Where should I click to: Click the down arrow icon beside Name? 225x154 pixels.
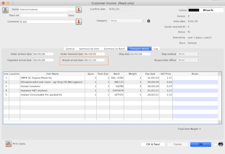(79, 10)
